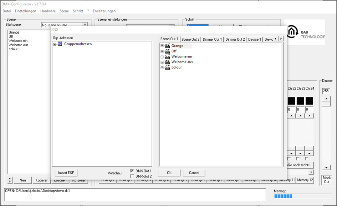Open the Startszene dropdown
This screenshot has height=206, width=337.
coord(85,25)
